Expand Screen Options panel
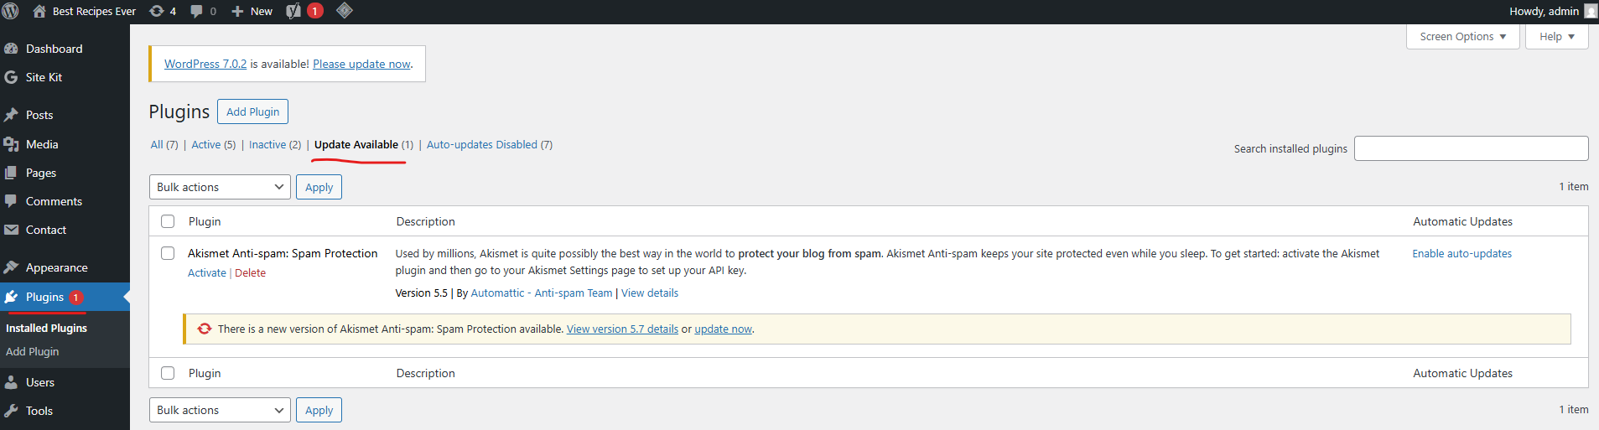The image size is (1599, 430). [x=1462, y=37]
